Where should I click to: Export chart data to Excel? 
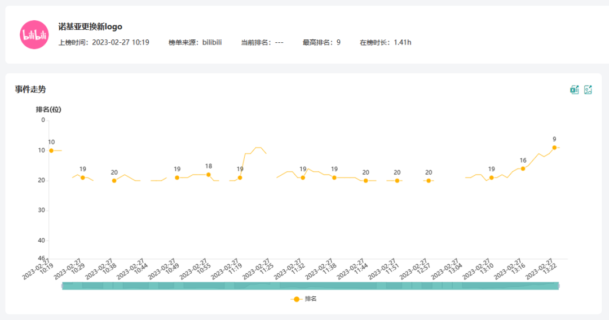click(x=575, y=90)
